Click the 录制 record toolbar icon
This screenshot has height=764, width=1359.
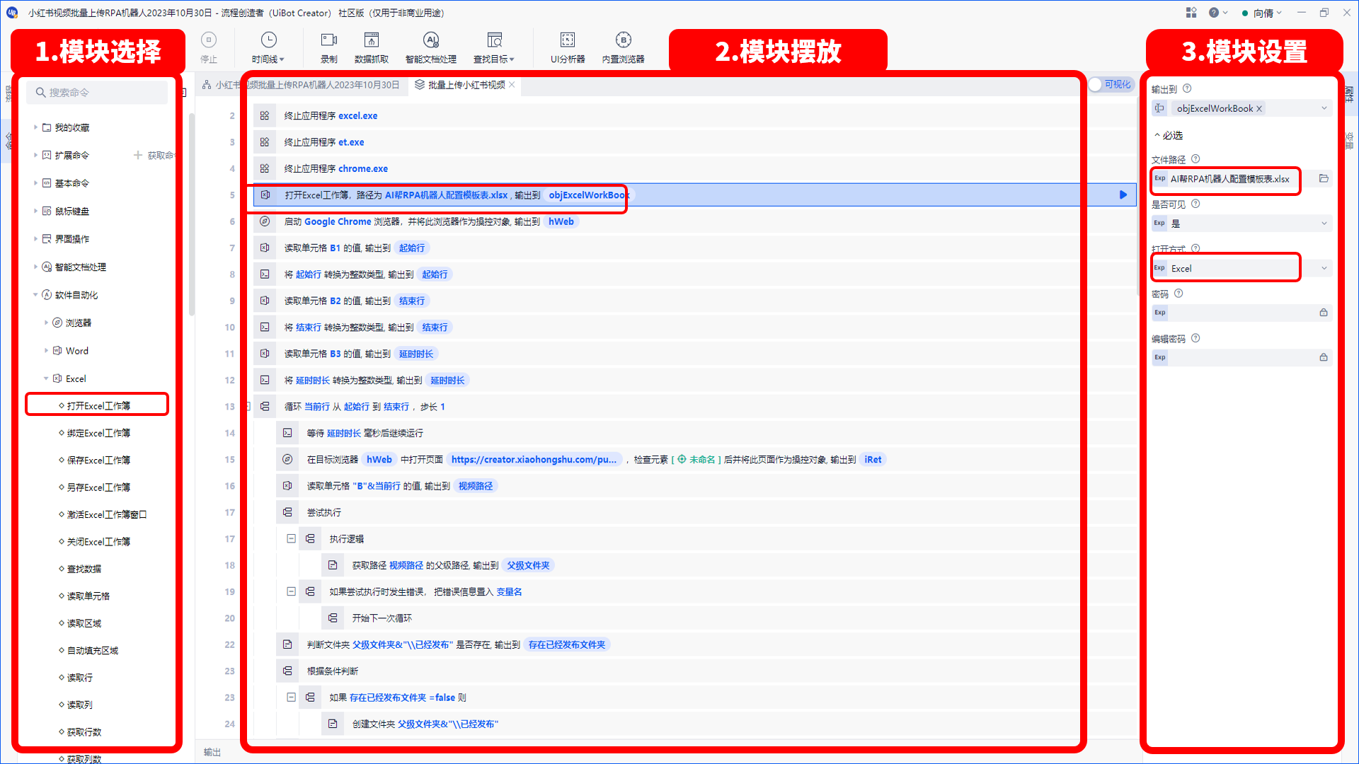[x=329, y=40]
